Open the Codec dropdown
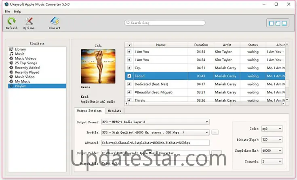The width and height of the screenshot is (297, 180). click(272, 129)
